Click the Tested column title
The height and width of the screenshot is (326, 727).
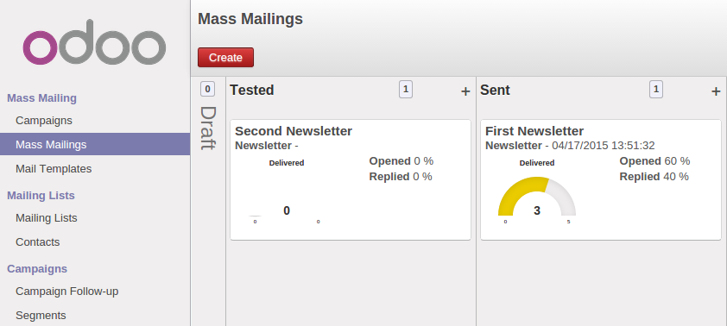pyautogui.click(x=252, y=90)
